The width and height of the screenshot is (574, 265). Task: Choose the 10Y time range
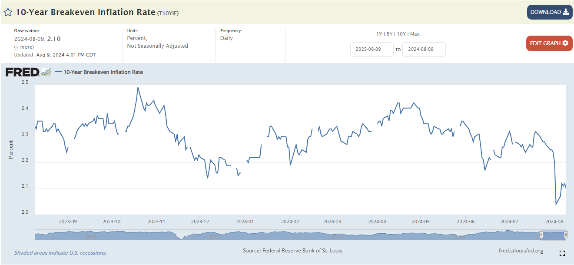(x=401, y=34)
